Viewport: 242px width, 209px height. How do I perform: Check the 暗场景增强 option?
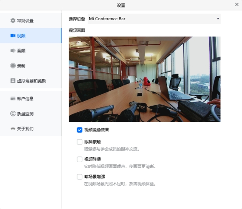click(80, 177)
